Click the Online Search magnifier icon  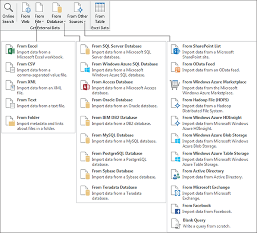[x=8, y=8]
